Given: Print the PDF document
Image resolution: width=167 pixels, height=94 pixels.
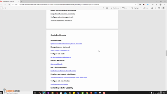Looking at the screenshot, I should pyautogui.click(x=152, y=8).
